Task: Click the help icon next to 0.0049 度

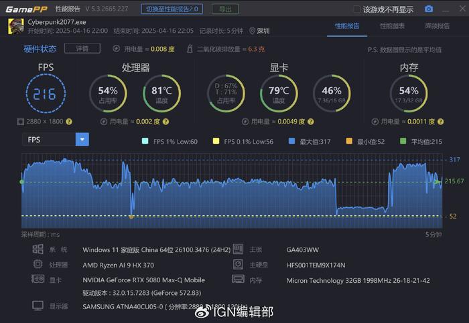Action: click(x=311, y=122)
